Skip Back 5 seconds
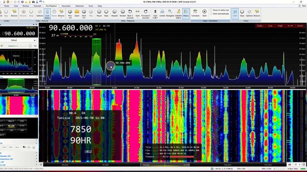The height and width of the screenshot is (172, 307). pos(130,14)
